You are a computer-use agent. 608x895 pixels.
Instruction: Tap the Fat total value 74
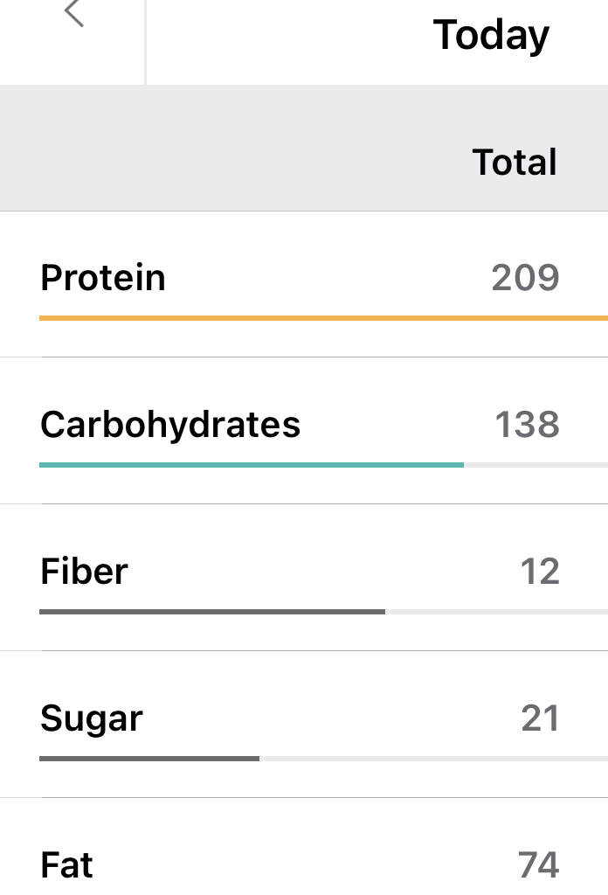click(x=538, y=865)
